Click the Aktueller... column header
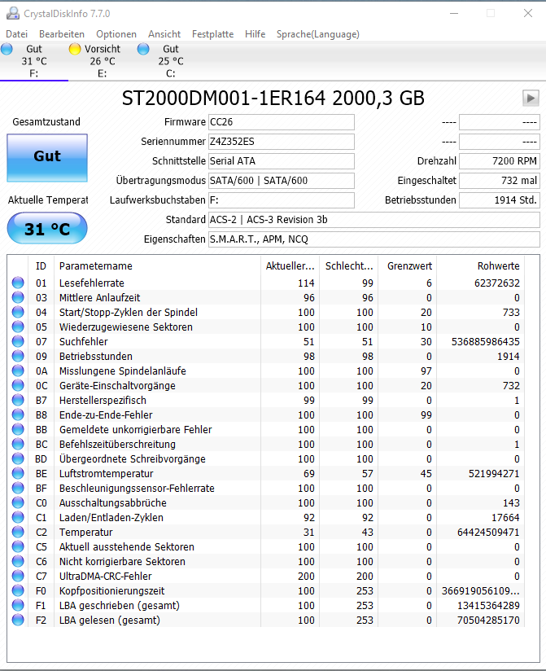 click(290, 266)
